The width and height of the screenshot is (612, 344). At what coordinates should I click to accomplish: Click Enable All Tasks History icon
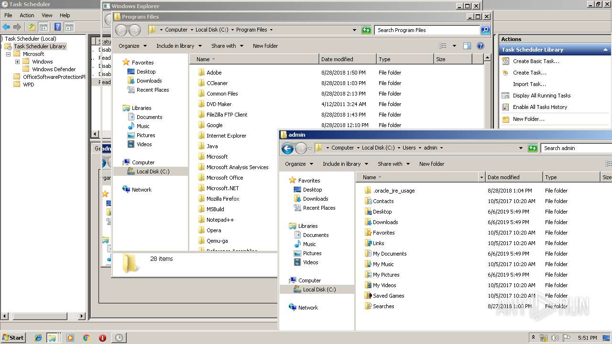pos(505,107)
